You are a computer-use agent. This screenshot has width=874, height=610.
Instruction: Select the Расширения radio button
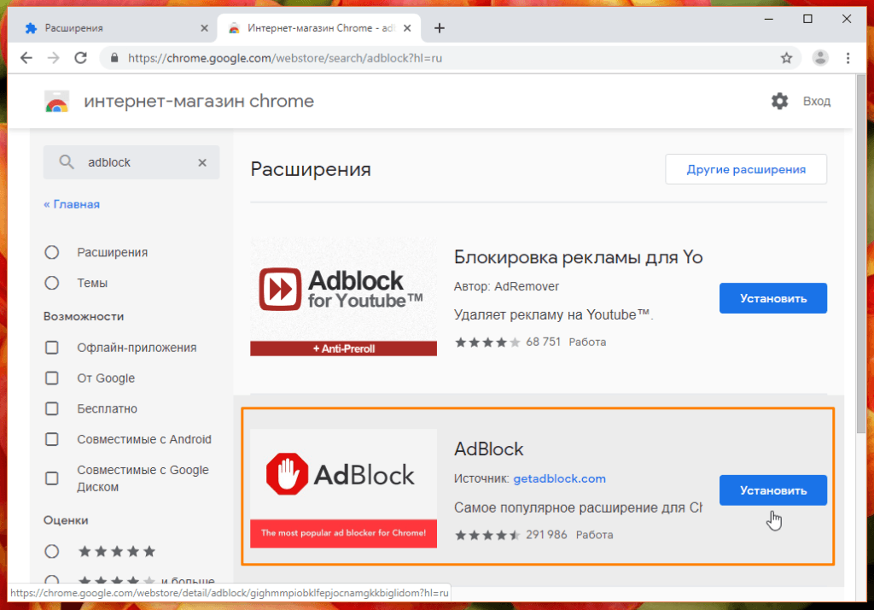coord(52,252)
